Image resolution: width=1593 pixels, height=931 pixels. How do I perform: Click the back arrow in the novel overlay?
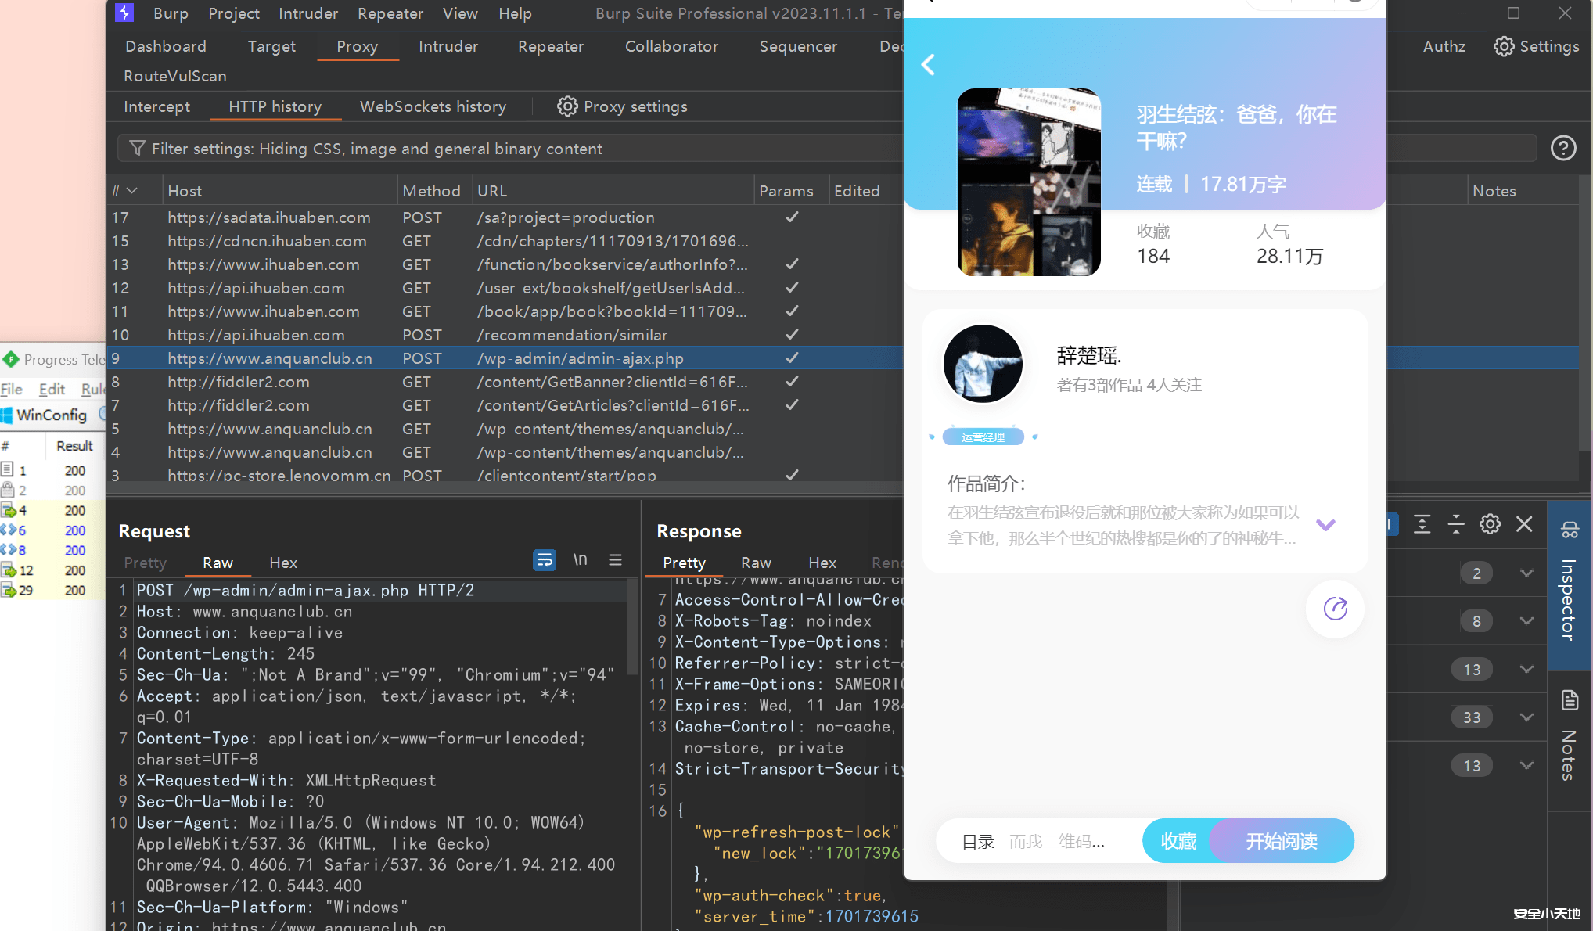coord(928,65)
